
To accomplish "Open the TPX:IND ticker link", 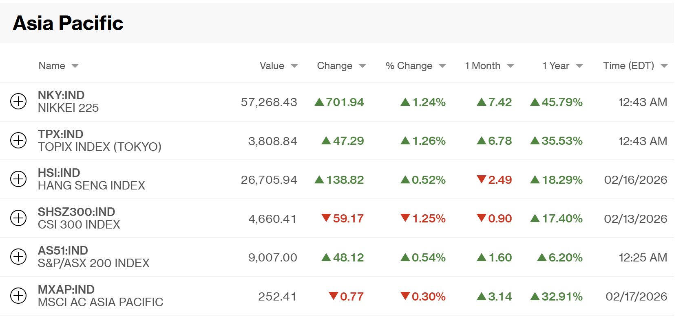I will [x=60, y=134].
